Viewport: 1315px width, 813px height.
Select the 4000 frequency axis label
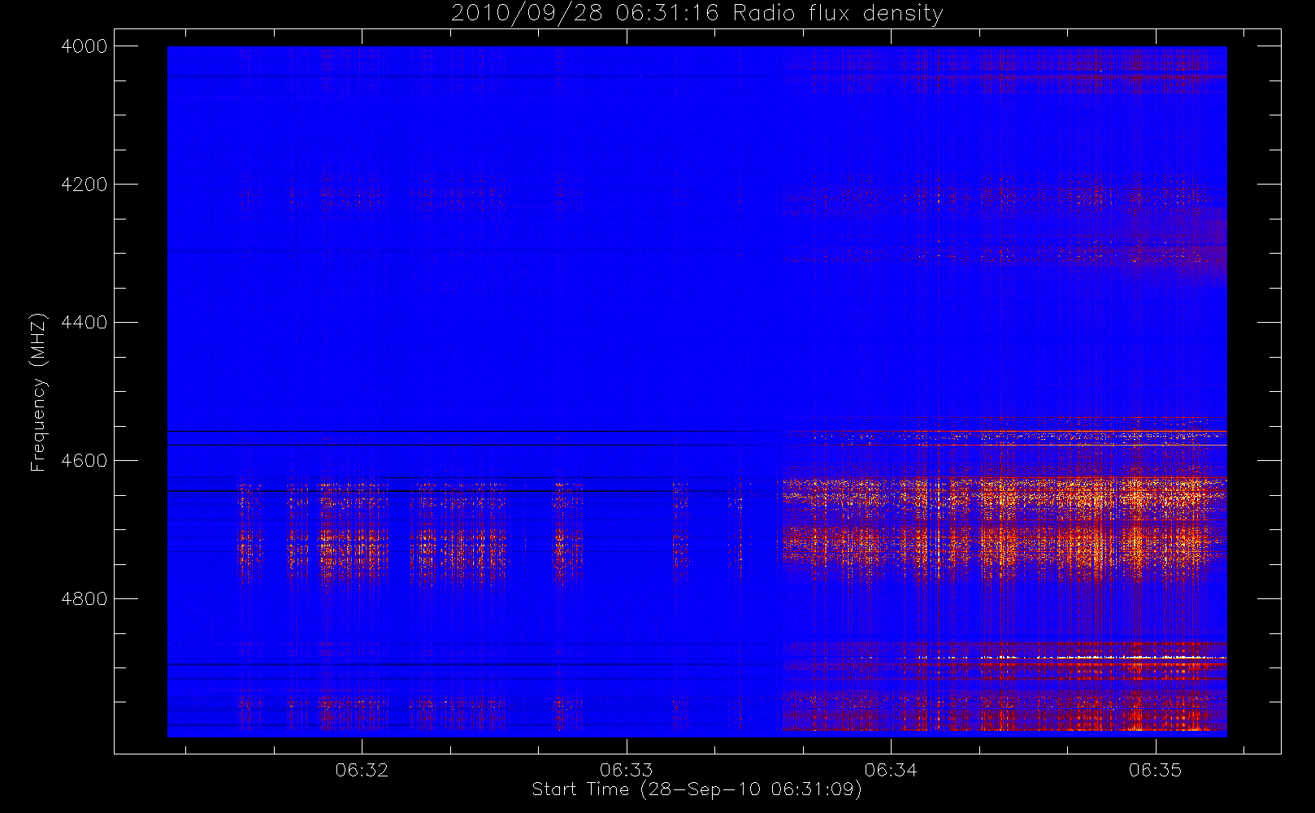point(85,46)
